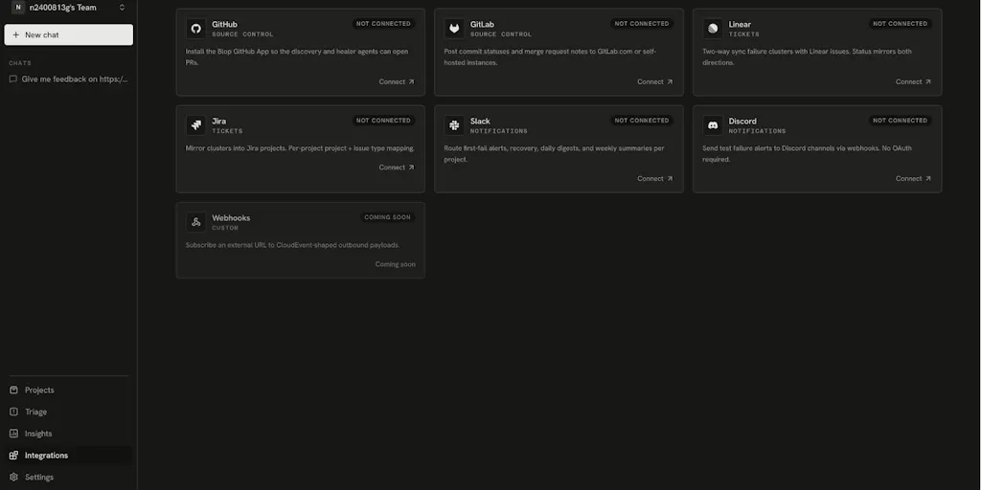Open the Projects page
The height and width of the screenshot is (490, 981).
click(x=68, y=390)
